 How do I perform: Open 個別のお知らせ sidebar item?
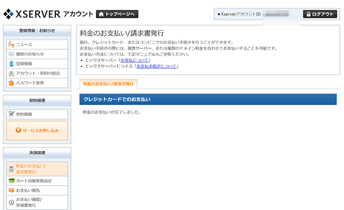(37, 54)
